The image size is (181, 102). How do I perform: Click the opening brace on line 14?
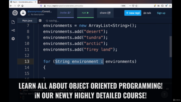click(x=44, y=67)
